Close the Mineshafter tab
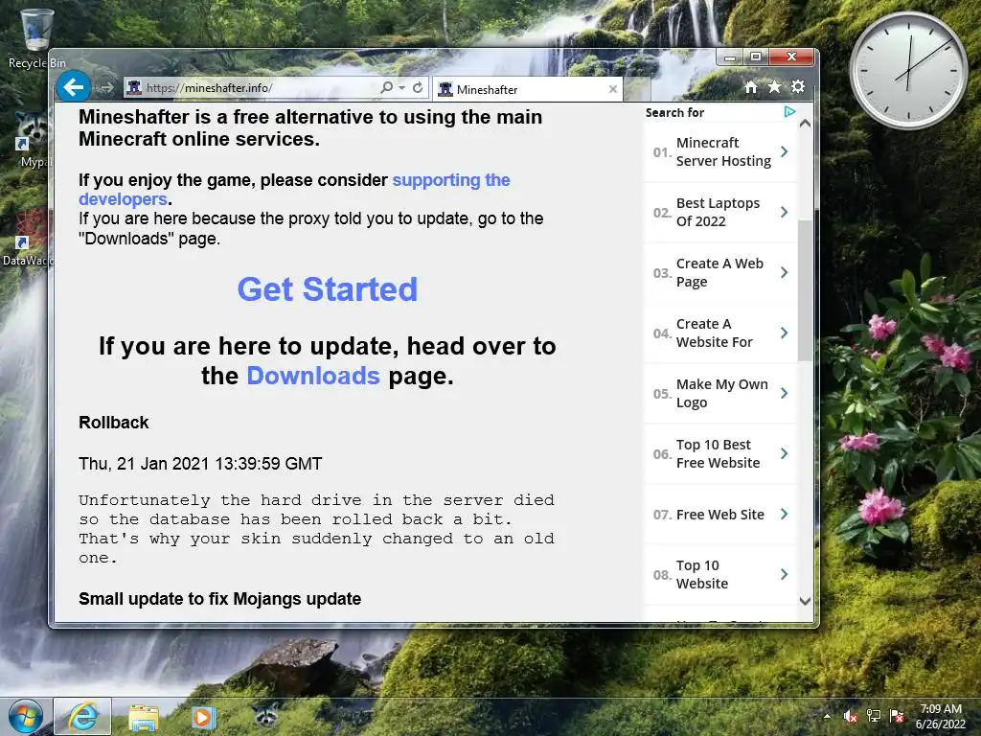The image size is (981, 736). (x=612, y=89)
